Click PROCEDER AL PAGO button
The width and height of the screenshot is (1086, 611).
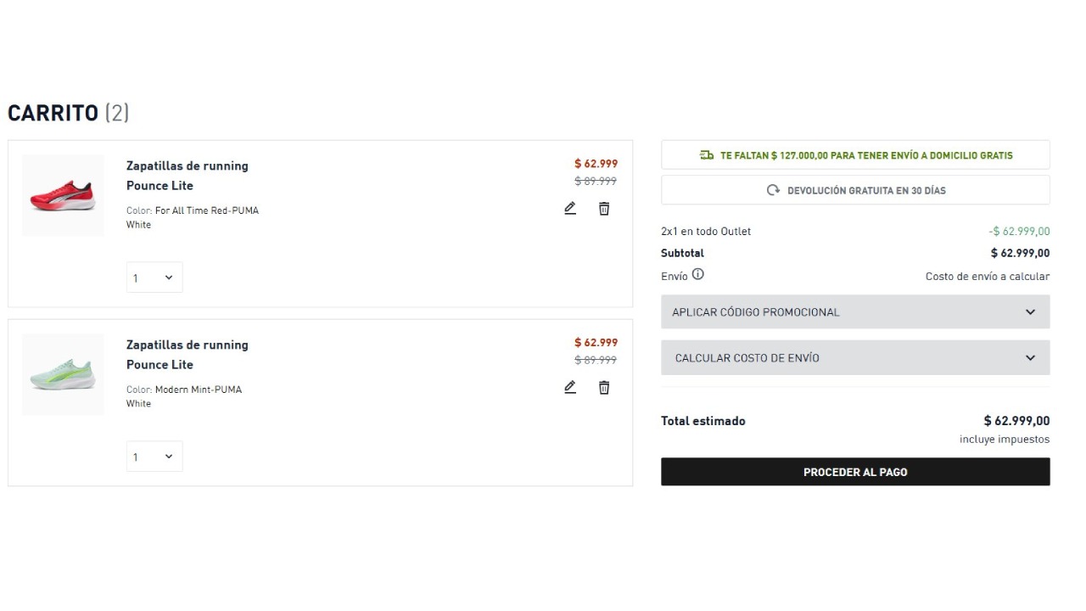[x=854, y=472]
